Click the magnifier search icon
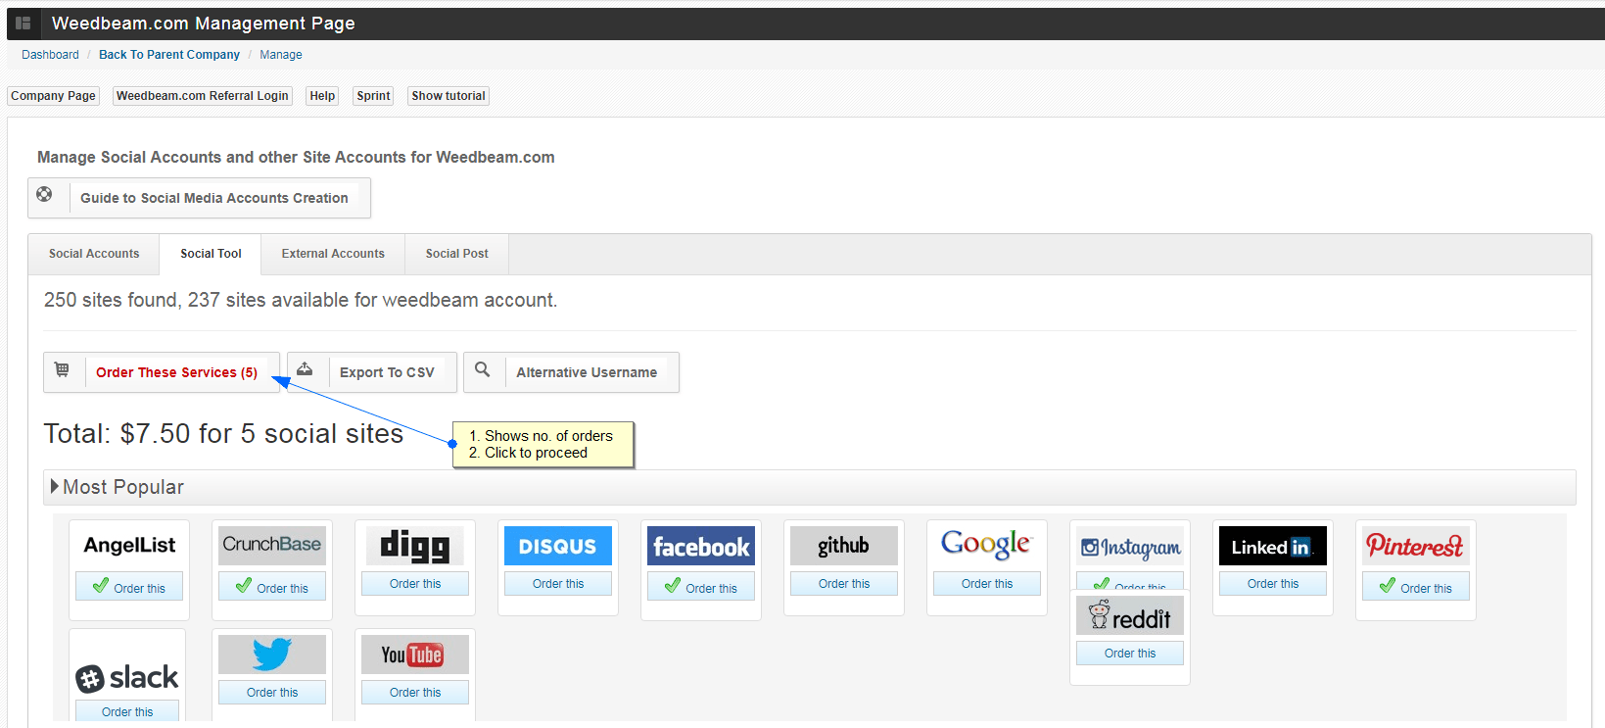This screenshot has width=1605, height=728. 483,369
